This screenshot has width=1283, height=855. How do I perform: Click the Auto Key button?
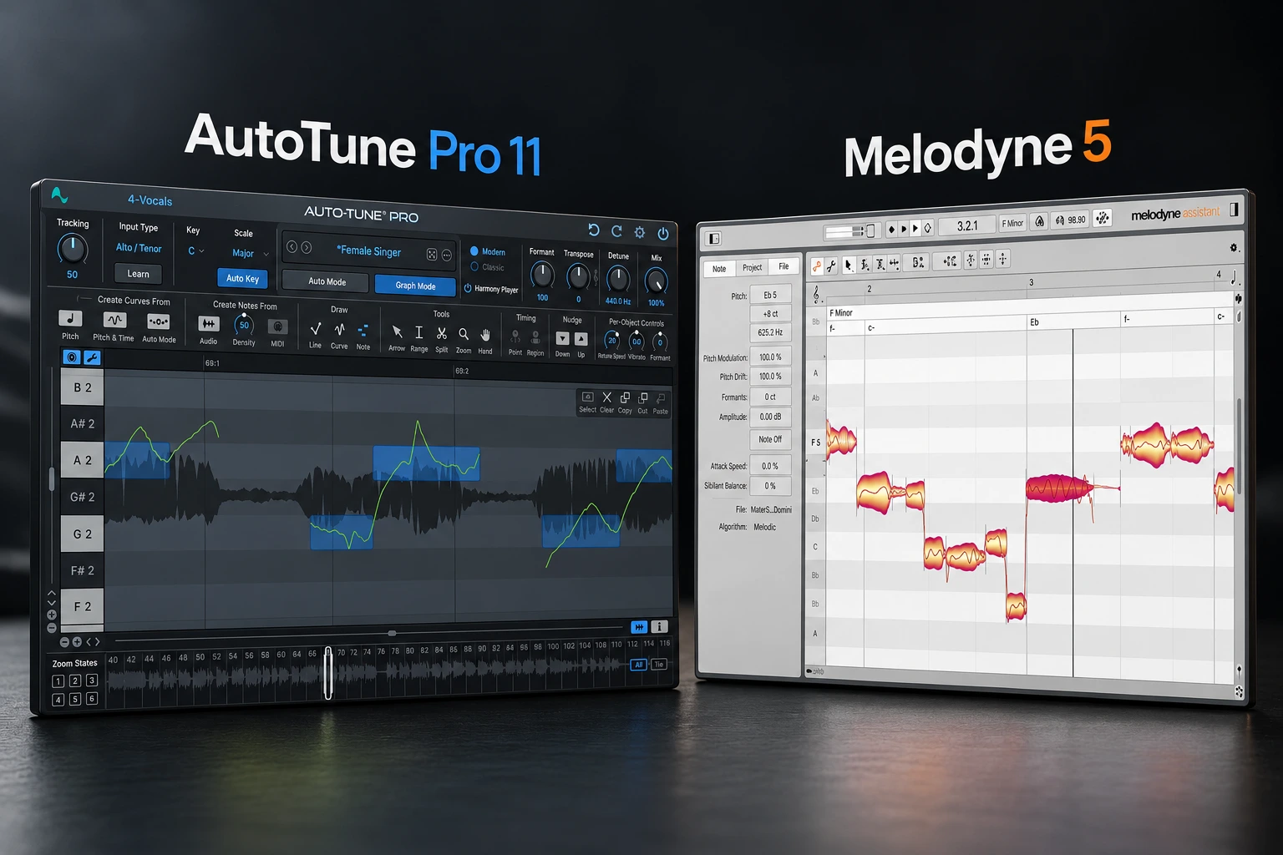coord(242,278)
